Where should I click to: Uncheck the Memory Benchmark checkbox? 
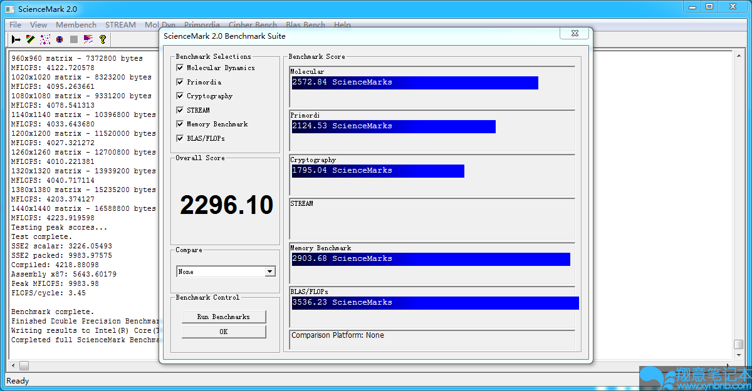tap(180, 124)
